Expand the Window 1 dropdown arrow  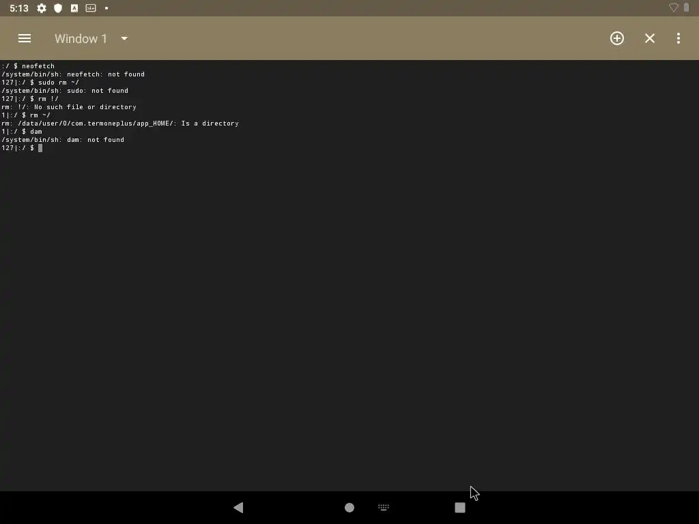(x=124, y=39)
